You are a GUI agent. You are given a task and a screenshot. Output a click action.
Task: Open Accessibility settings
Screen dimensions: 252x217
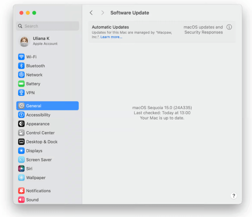point(47,115)
